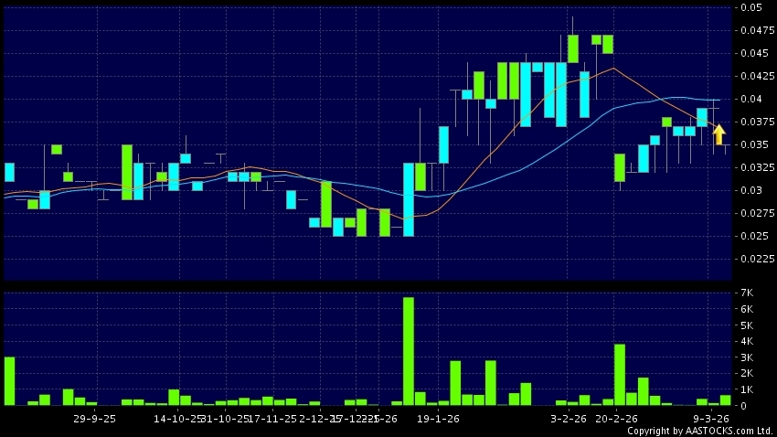
Task: Select the 14-10-25 date label
Action: [x=178, y=418]
